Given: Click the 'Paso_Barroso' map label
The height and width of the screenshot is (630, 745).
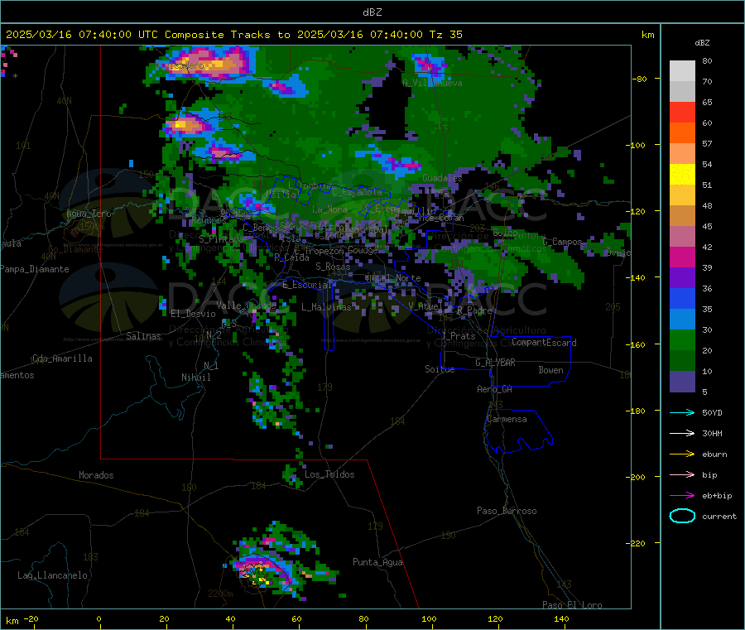Looking at the screenshot, I should click(507, 511).
